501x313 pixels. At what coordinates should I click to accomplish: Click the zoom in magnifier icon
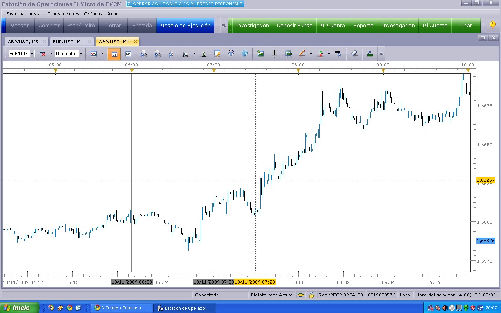pyautogui.click(x=144, y=54)
